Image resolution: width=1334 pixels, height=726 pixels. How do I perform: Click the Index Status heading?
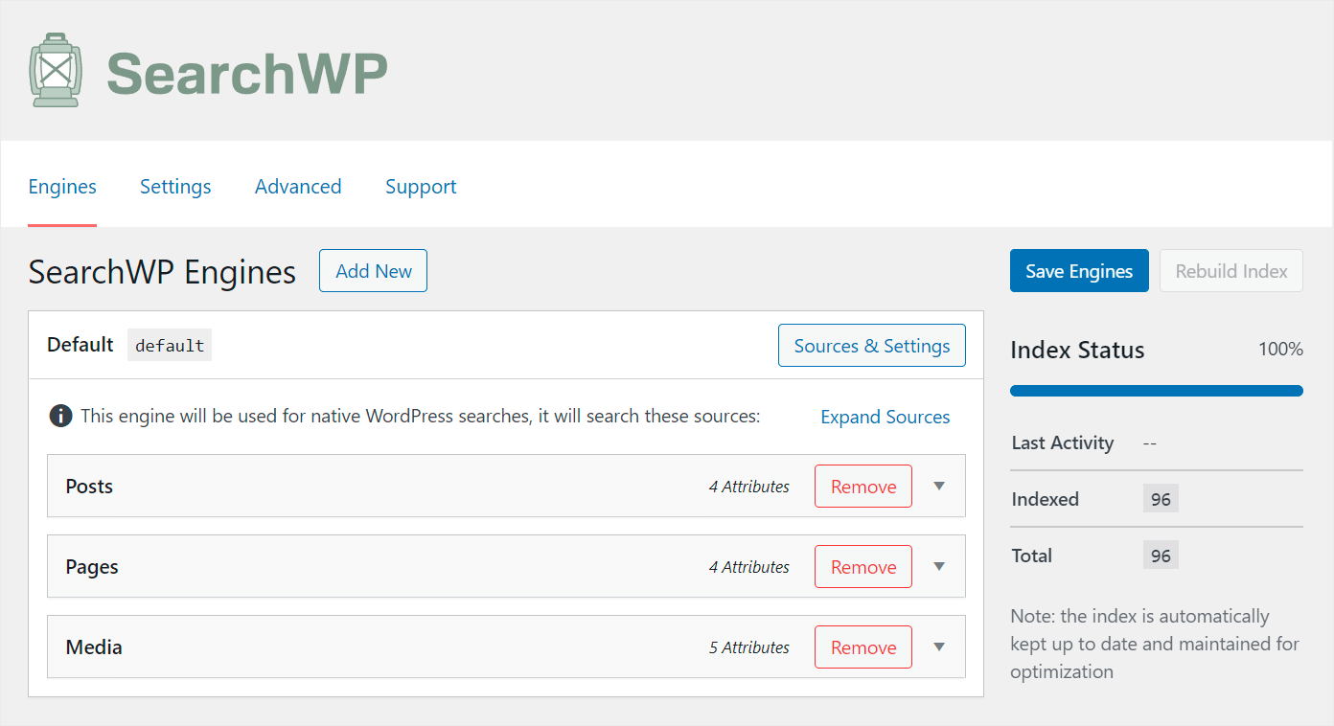tap(1077, 350)
